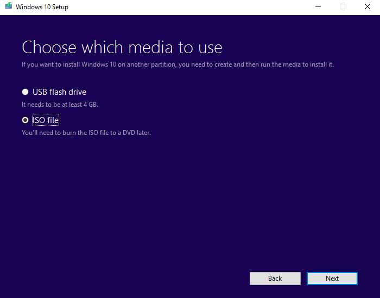Click empty title bar space before minimize button

pos(190,7)
